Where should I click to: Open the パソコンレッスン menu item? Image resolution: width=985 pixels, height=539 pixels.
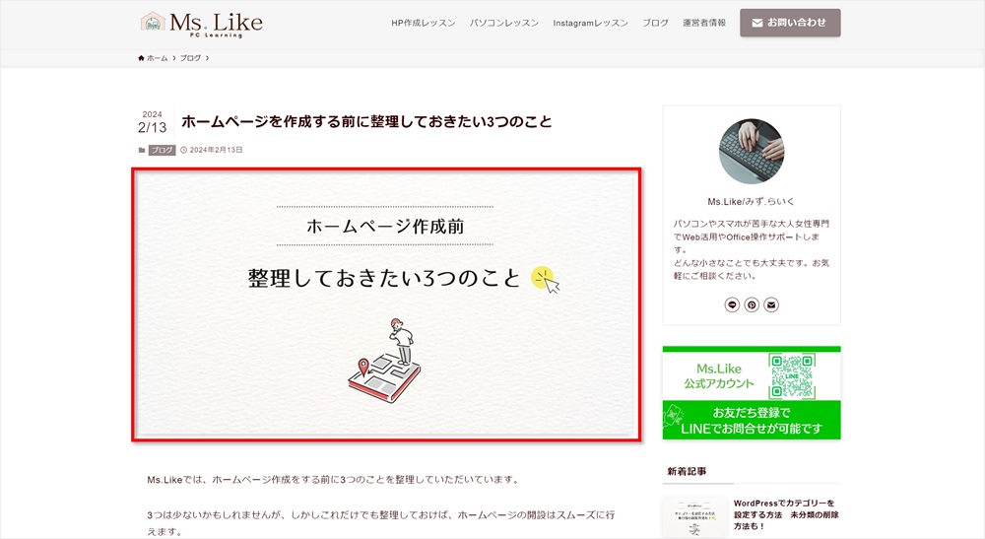[x=503, y=23]
